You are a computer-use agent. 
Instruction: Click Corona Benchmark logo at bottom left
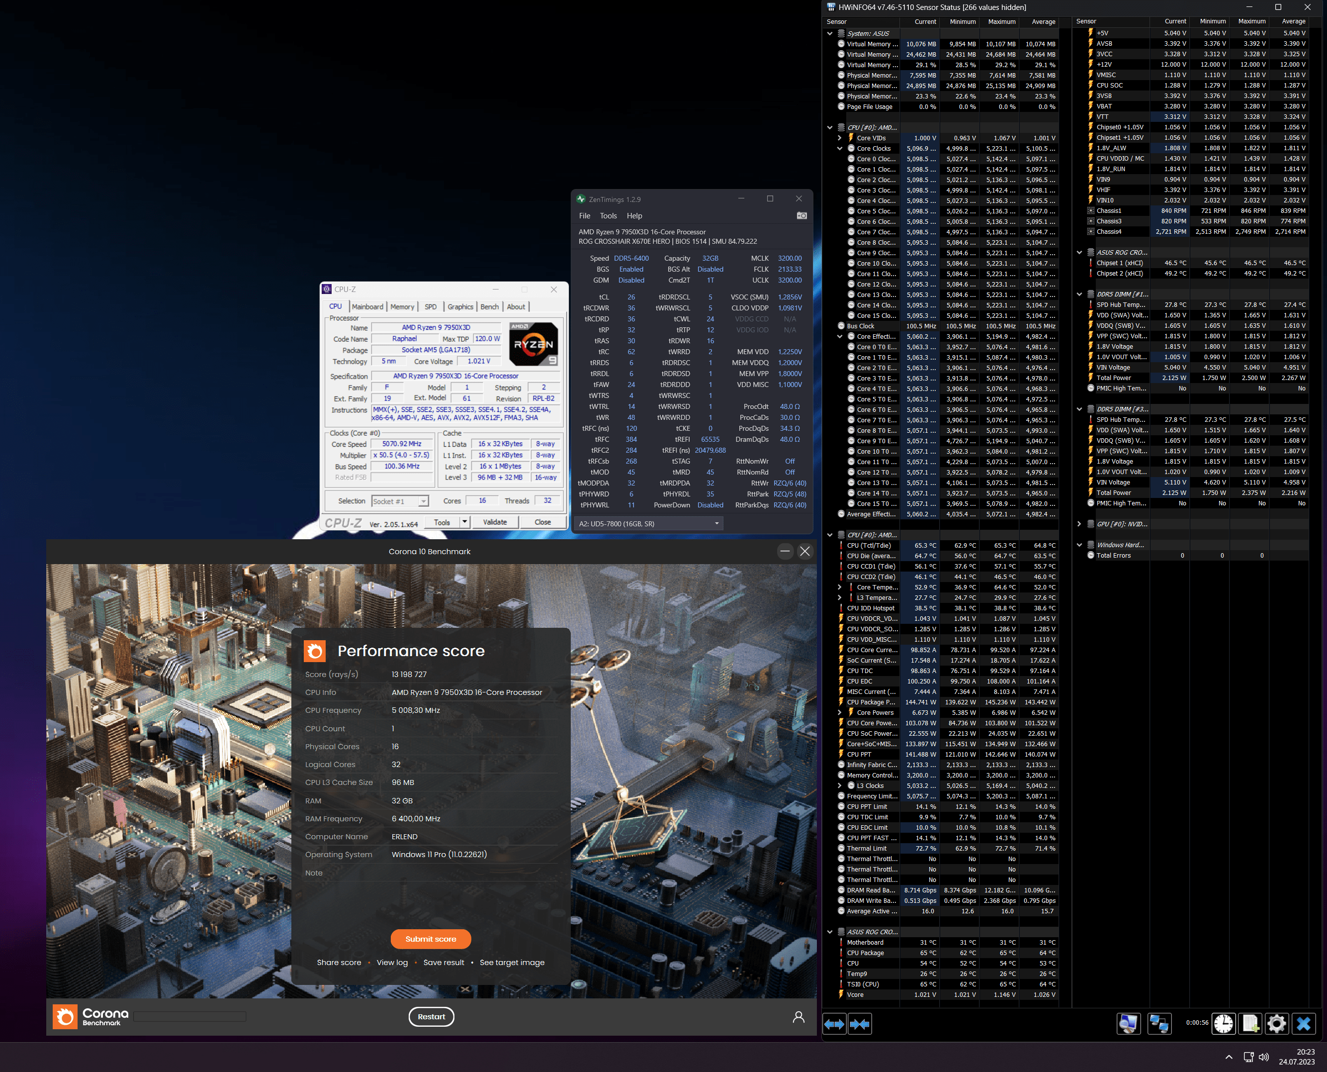tap(90, 1016)
